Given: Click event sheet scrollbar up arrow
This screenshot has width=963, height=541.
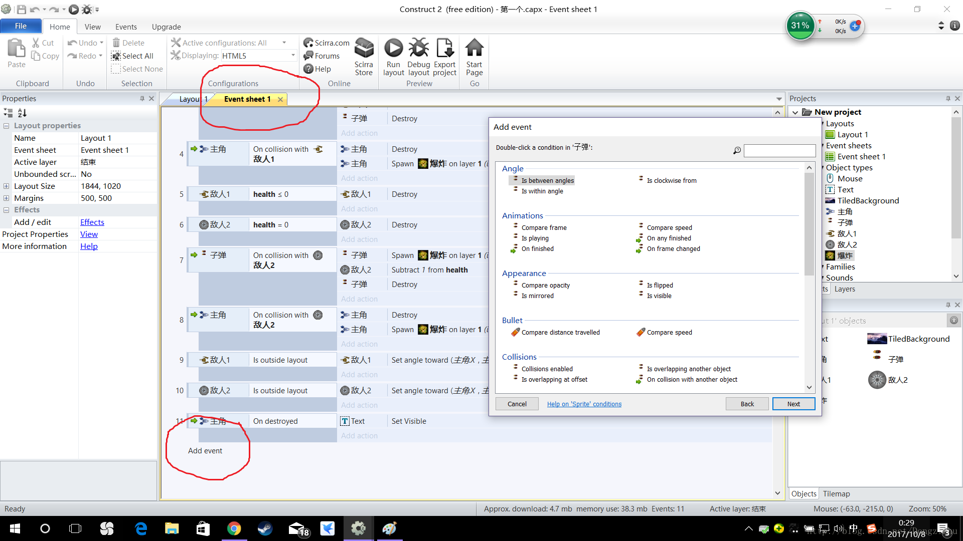Looking at the screenshot, I should pos(777,112).
